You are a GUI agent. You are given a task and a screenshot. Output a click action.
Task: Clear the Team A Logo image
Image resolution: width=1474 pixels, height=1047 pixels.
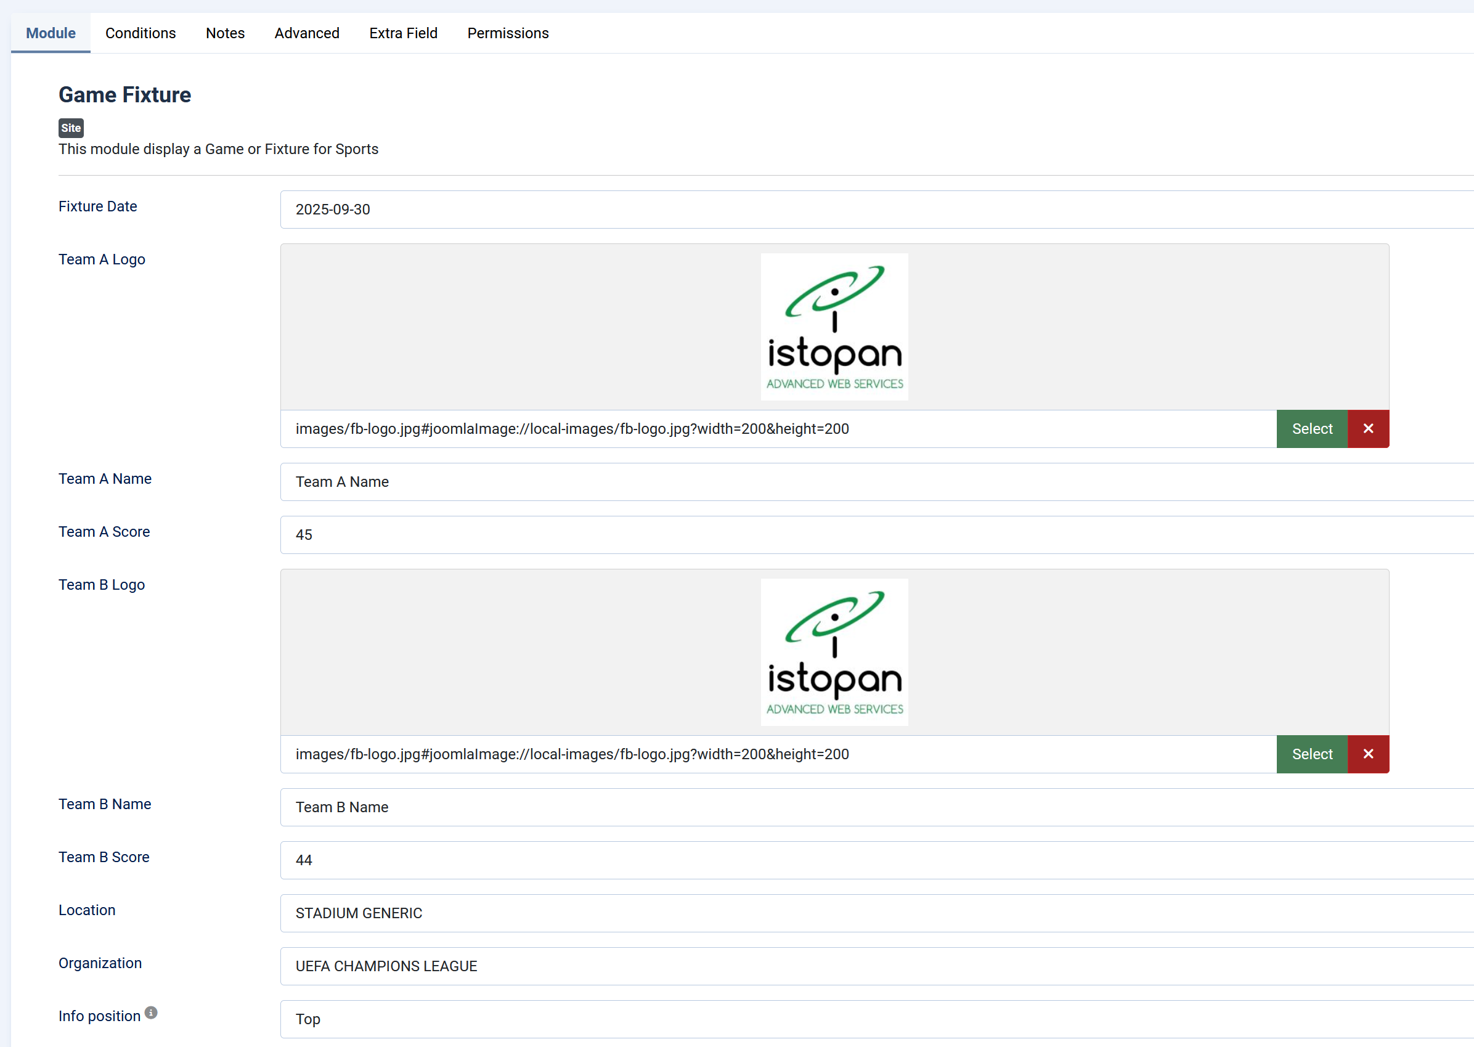pyautogui.click(x=1367, y=429)
